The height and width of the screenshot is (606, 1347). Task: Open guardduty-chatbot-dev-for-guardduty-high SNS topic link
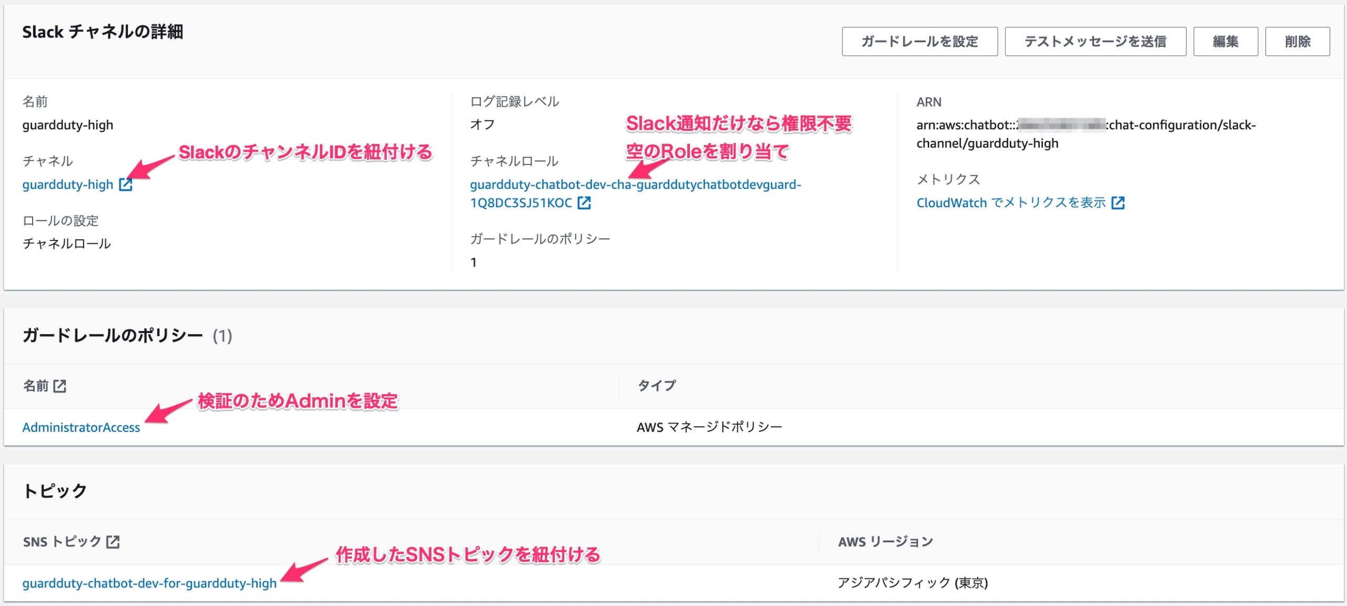tap(149, 583)
